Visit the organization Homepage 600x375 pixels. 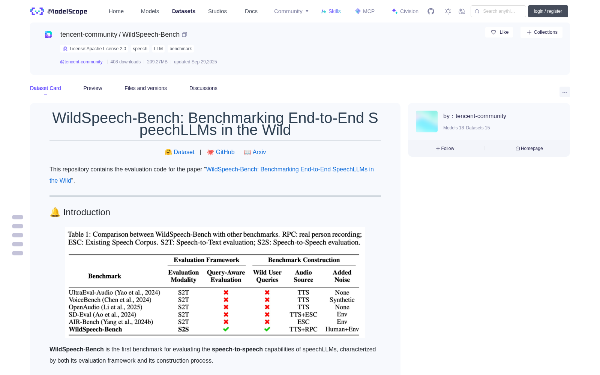[x=529, y=148]
